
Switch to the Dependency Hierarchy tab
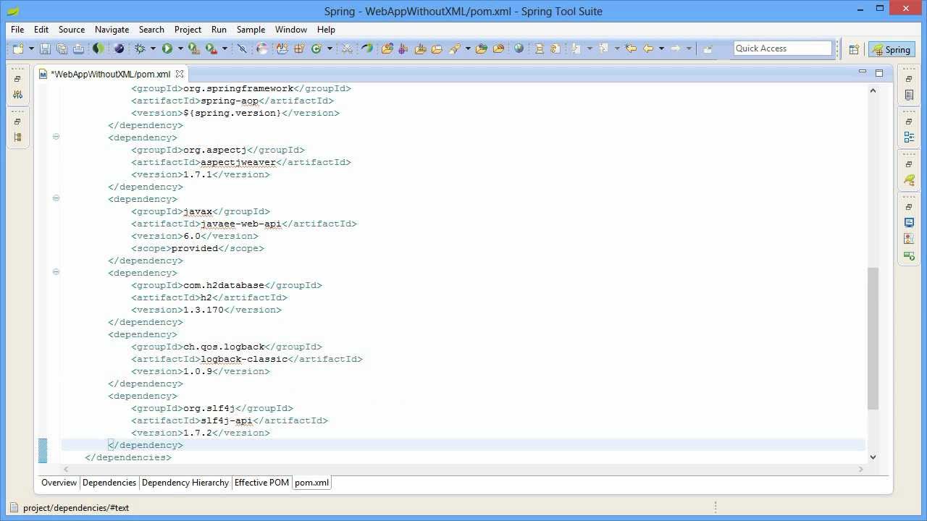185,483
